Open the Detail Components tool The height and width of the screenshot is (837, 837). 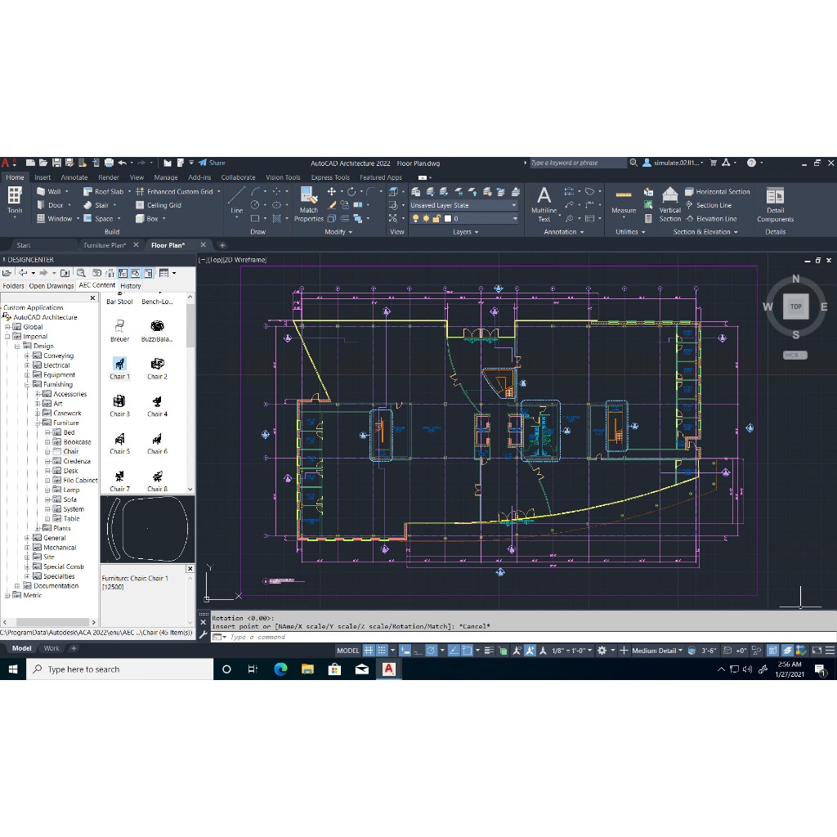click(775, 204)
